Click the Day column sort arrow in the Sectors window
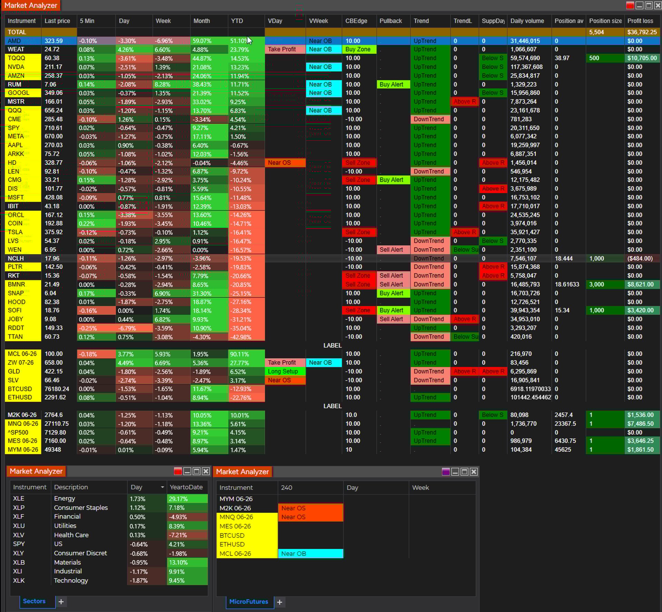The image size is (662, 612). click(162, 487)
